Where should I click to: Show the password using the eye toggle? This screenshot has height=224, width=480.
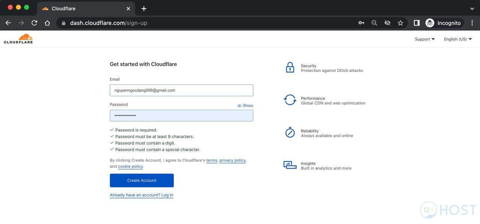[x=245, y=106]
